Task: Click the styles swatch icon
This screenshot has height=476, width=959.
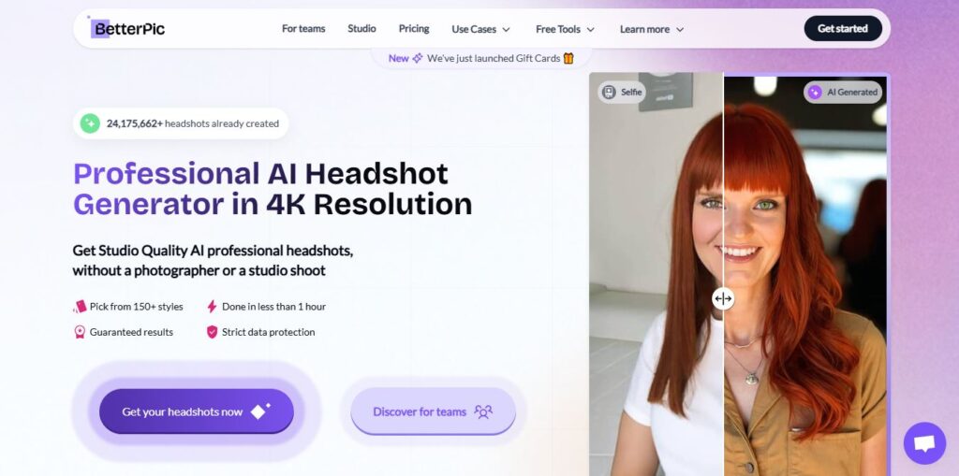Action: (80, 307)
